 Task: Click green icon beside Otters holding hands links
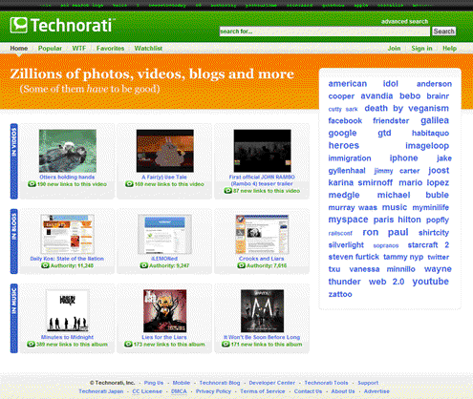[32, 184]
